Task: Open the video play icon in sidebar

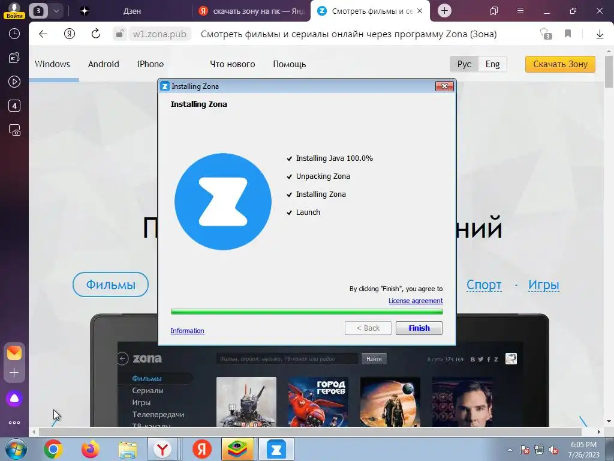Action: coord(14,82)
